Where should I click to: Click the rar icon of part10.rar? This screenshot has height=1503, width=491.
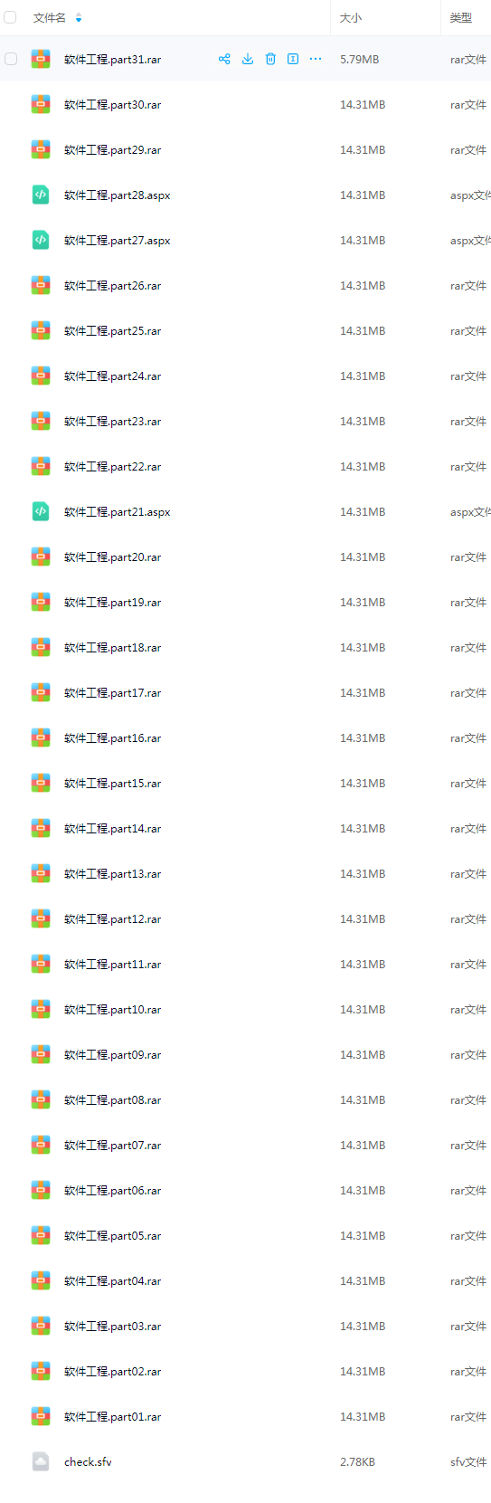pos(41,1009)
